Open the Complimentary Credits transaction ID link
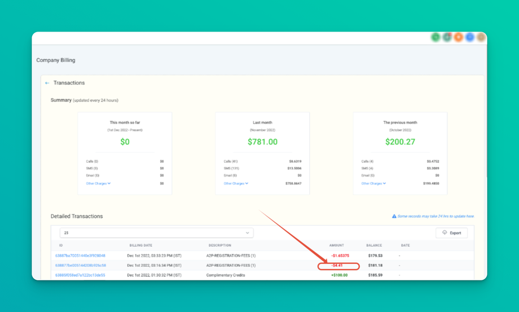Viewport: 519px width, 312px height. (x=80, y=275)
